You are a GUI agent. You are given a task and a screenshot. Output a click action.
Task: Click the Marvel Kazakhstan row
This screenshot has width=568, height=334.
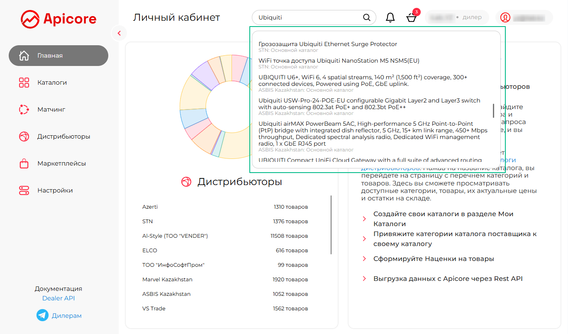tap(225, 280)
